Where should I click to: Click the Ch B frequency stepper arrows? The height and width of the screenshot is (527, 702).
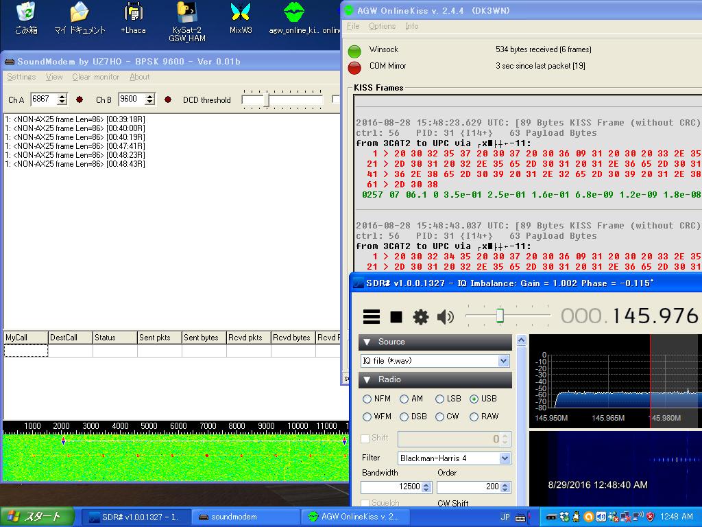pyautogui.click(x=150, y=99)
